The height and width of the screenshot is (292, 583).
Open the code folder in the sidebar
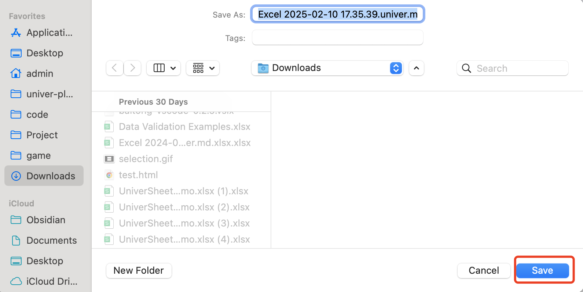(x=37, y=115)
